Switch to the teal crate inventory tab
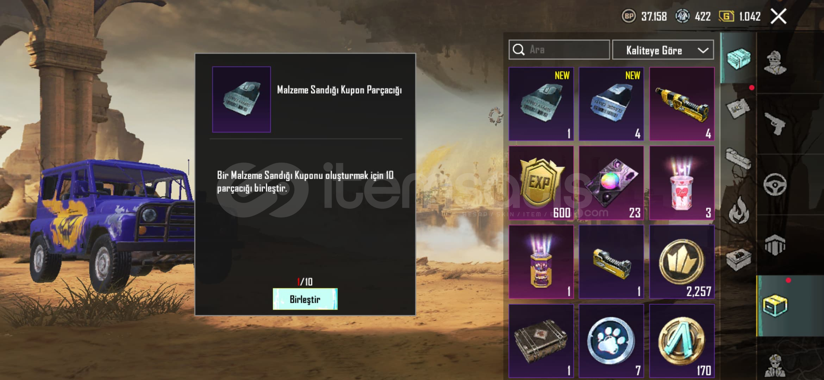The width and height of the screenshot is (824, 380). coord(738,58)
